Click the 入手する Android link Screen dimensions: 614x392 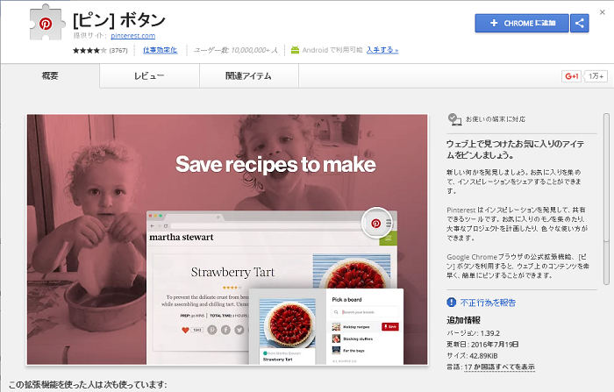pyautogui.click(x=382, y=50)
